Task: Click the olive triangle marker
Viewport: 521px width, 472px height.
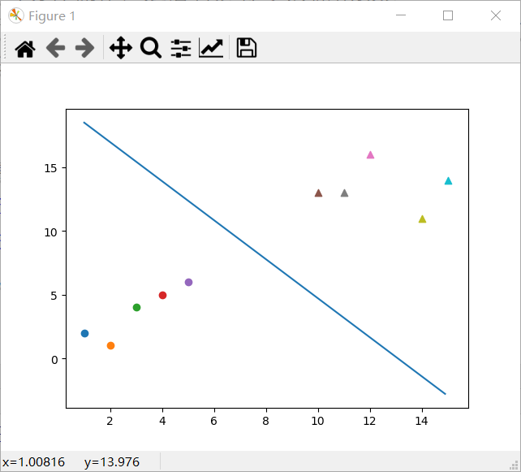Action: click(422, 219)
